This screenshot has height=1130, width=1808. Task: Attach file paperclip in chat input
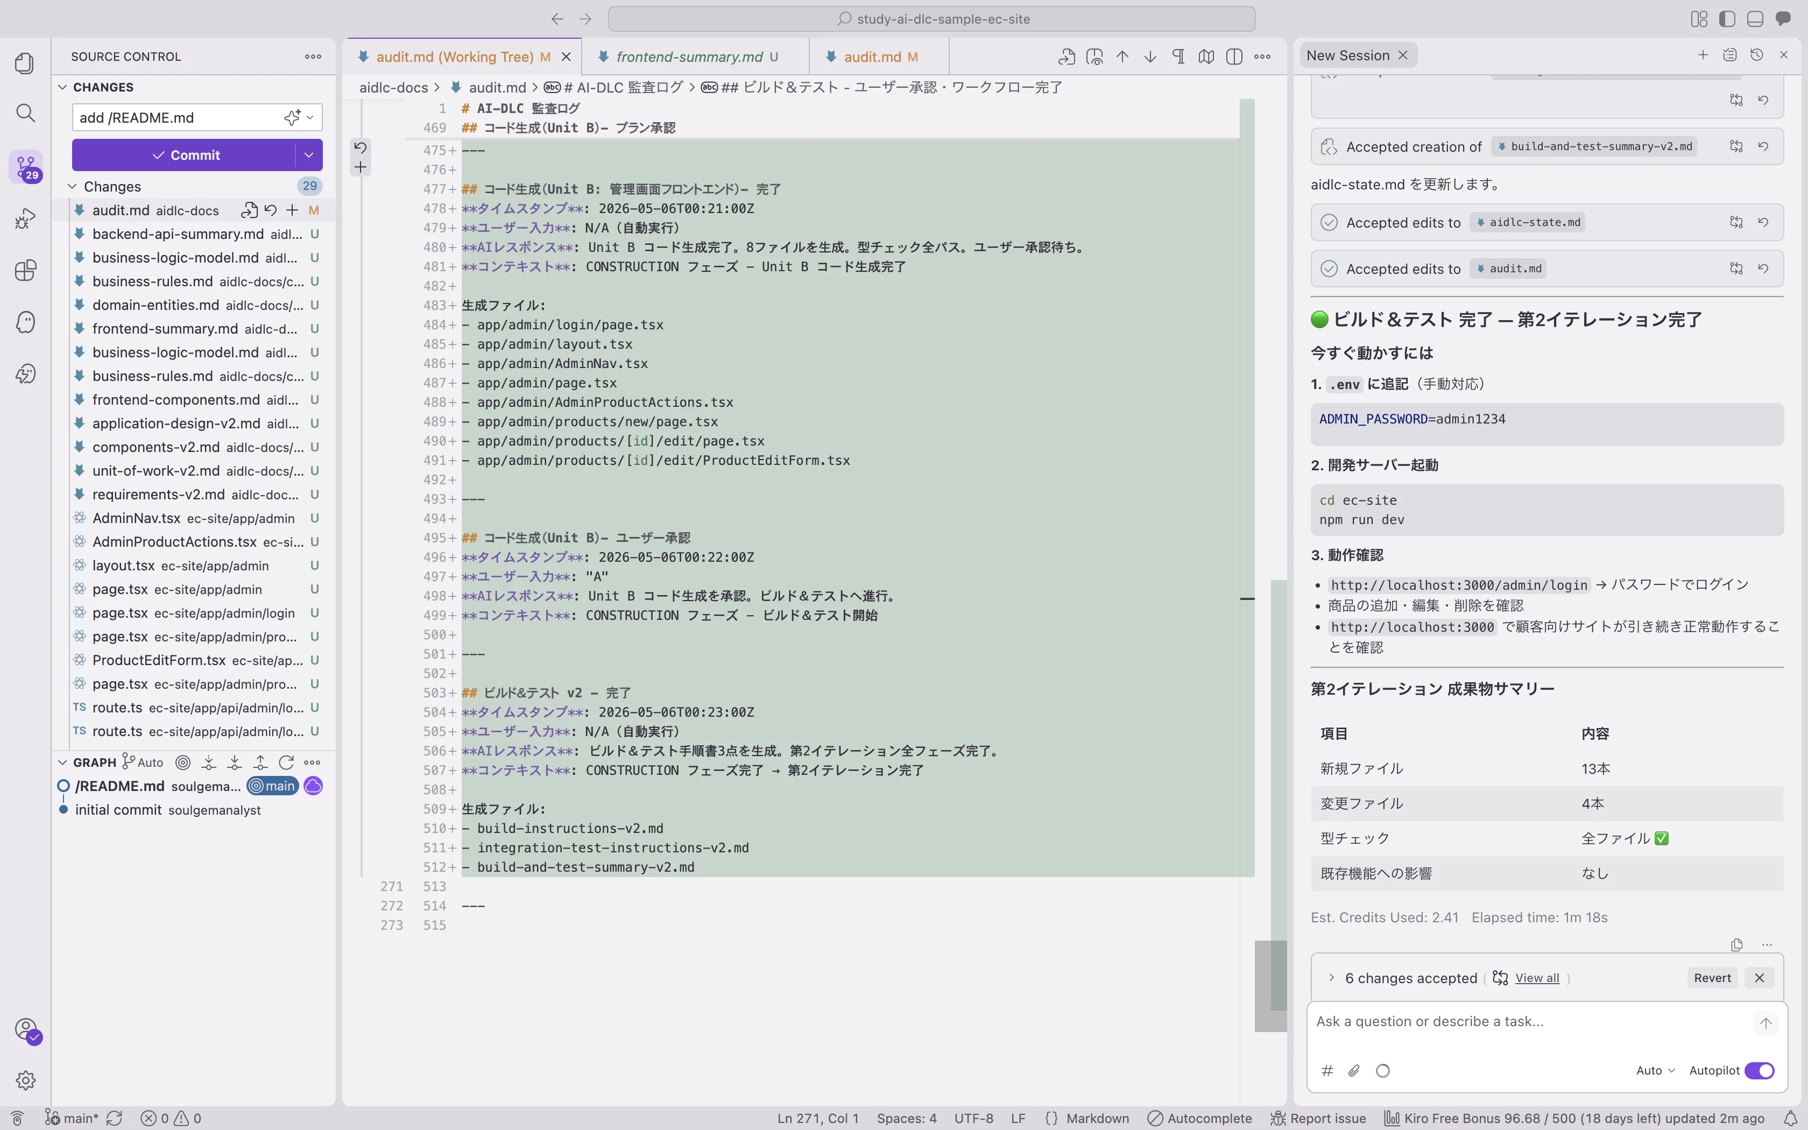pos(1354,1071)
